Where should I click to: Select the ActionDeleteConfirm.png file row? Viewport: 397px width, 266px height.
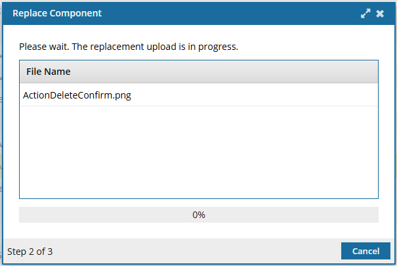(199, 95)
